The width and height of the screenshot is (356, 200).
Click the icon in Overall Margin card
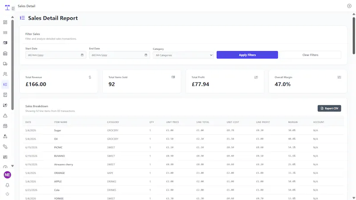coord(339,77)
